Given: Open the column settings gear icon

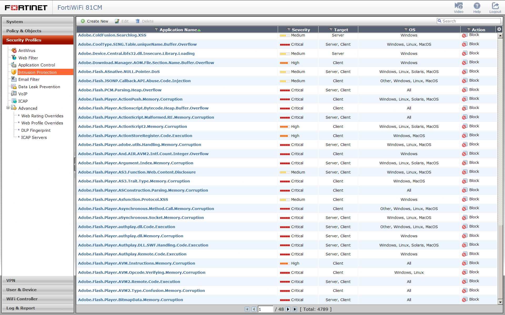Looking at the screenshot, I should (x=499, y=29).
